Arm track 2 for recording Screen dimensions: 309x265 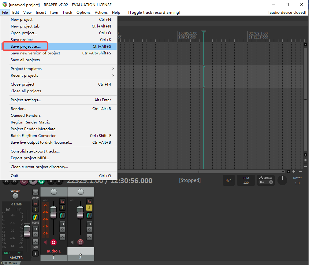tap(80, 242)
